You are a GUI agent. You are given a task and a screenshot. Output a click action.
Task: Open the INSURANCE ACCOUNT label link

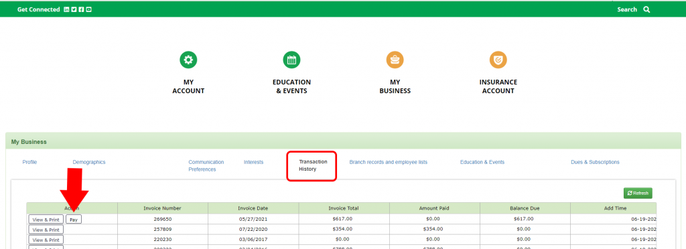click(x=498, y=86)
